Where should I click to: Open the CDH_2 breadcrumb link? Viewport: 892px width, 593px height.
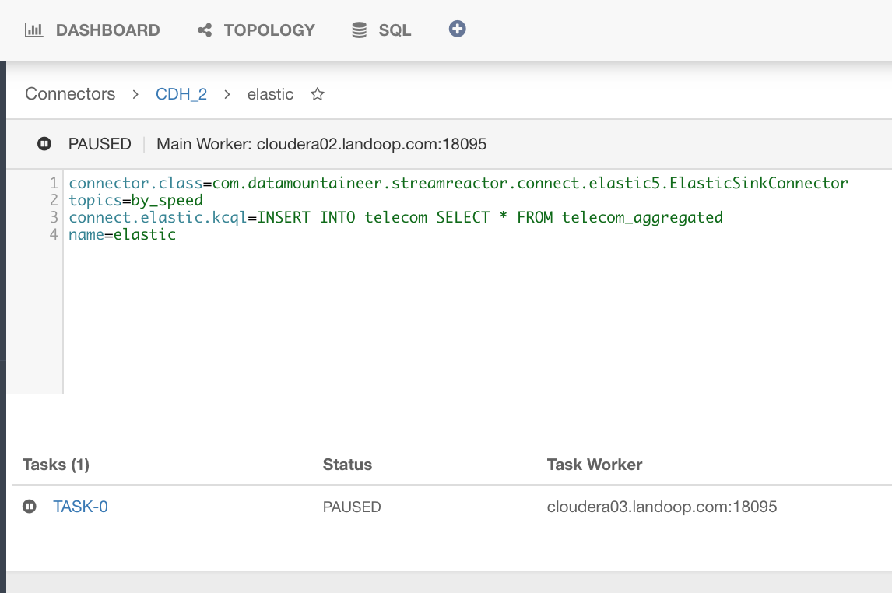point(181,94)
